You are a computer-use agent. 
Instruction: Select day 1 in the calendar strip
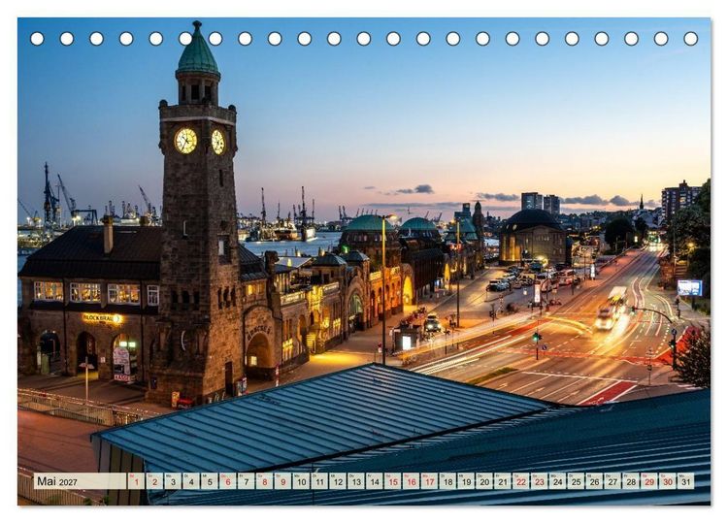click(x=136, y=481)
